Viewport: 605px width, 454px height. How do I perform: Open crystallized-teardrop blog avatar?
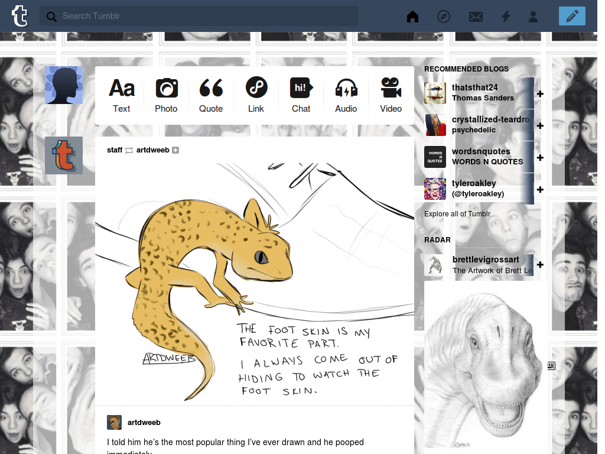pos(435,125)
